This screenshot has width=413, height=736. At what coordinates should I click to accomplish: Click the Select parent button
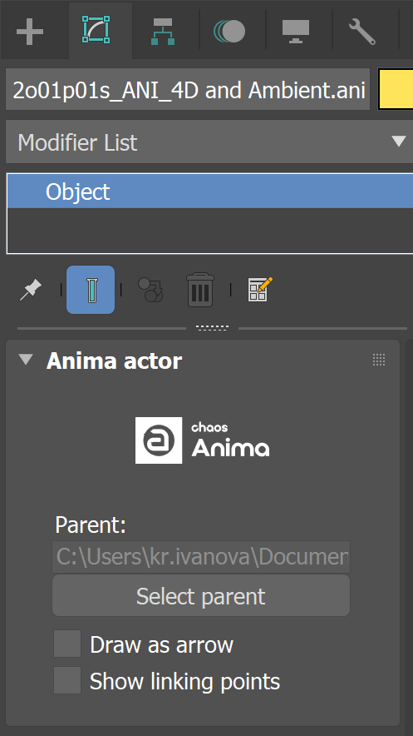[201, 595]
